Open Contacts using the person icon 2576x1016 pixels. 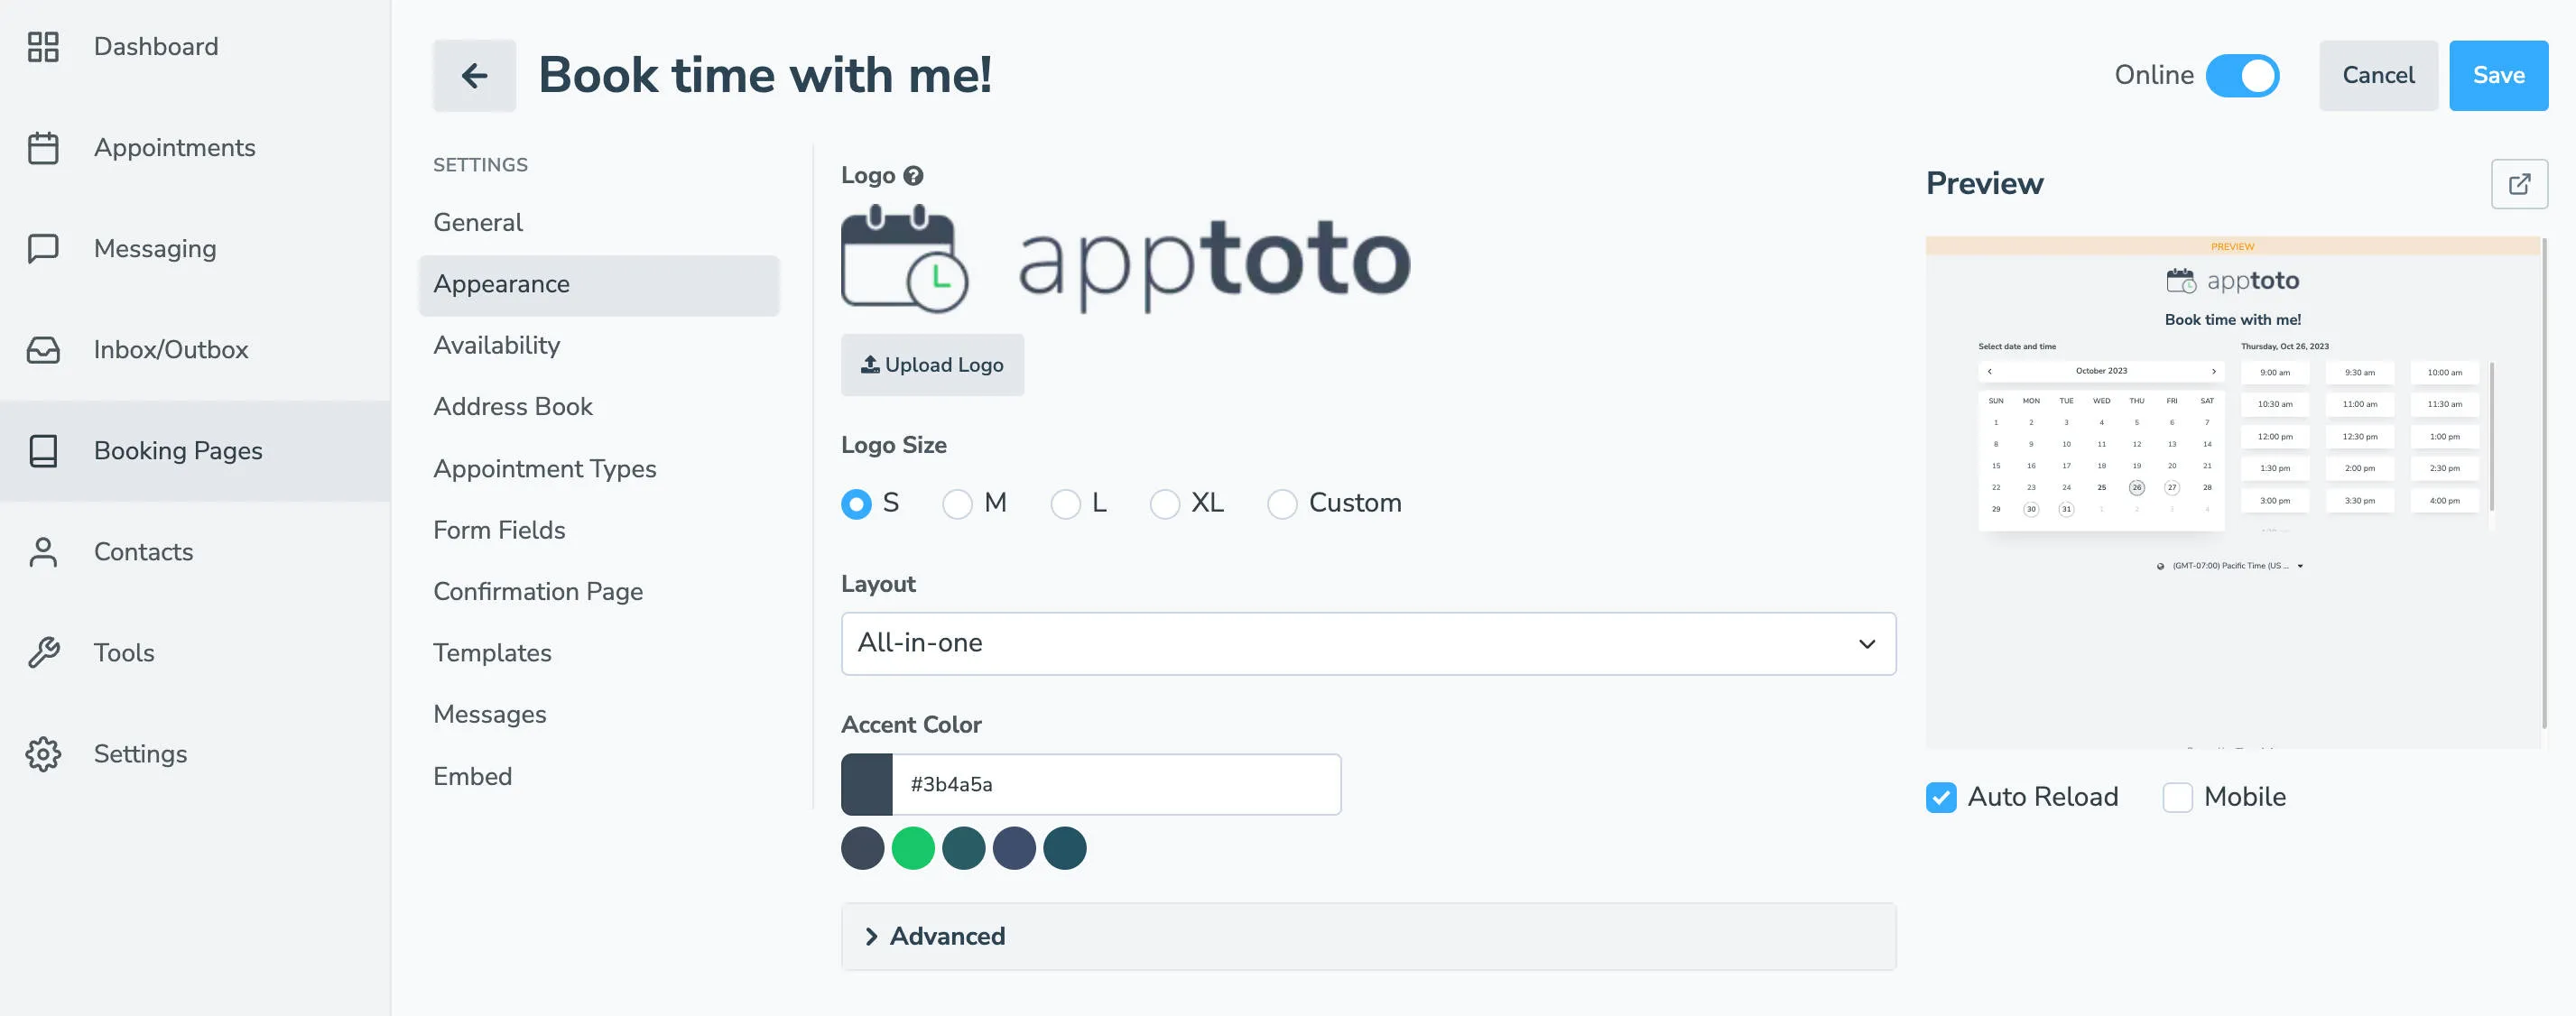pyautogui.click(x=44, y=551)
